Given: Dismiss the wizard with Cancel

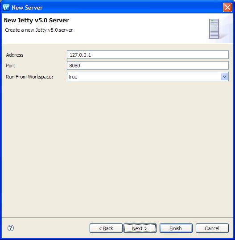Looking at the screenshot, I should tap(212, 228).
